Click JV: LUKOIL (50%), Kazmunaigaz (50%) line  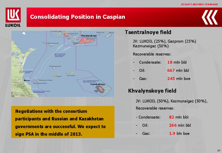coord(171,101)
